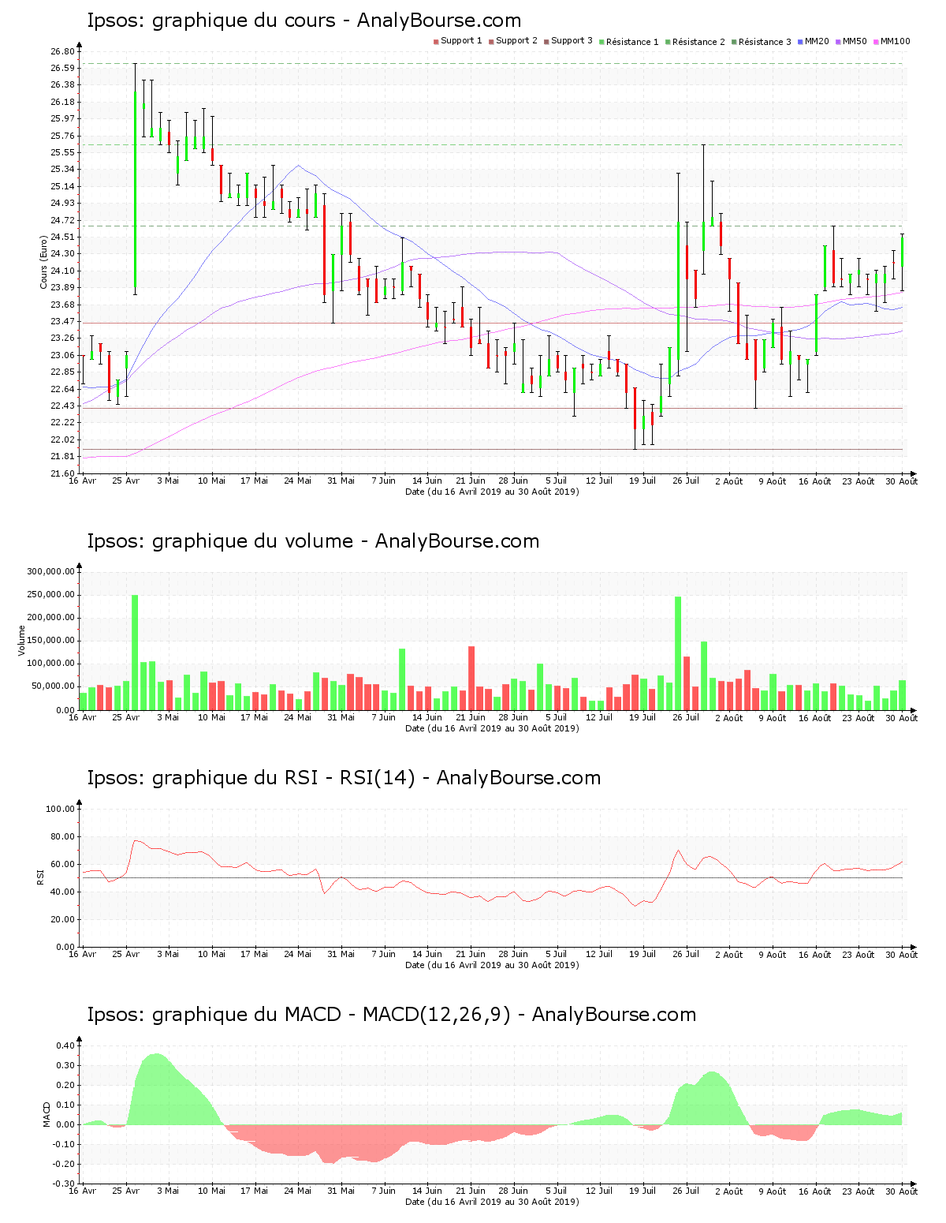Click the red Support 1 legend swatch
Screen dimensions: 946x1223
[436, 41]
